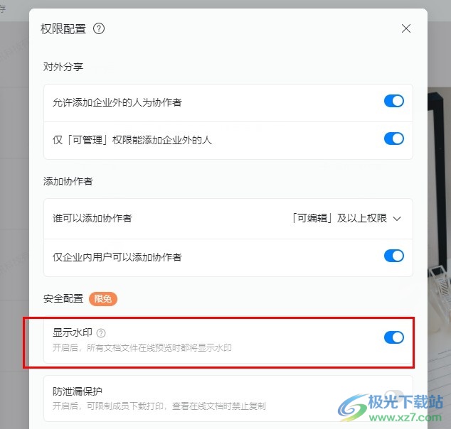Click the 添加协作者 section heading
Image resolution: width=451 pixels, height=429 pixels.
(x=68, y=181)
